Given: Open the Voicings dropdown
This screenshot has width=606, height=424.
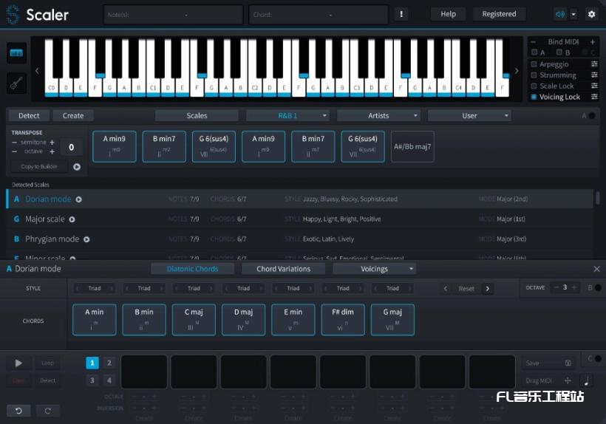Looking at the screenshot, I should coord(374,269).
